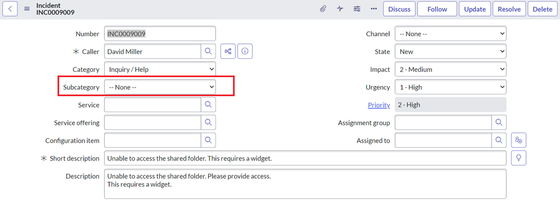Click the Caller field with David Miller
Image resolution: width=560 pixels, height=206 pixels.
pos(153,52)
